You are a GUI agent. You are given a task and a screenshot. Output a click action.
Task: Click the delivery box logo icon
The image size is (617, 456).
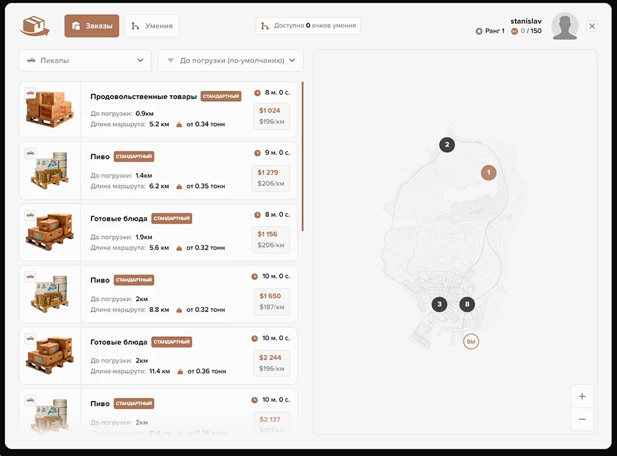pyautogui.click(x=35, y=27)
